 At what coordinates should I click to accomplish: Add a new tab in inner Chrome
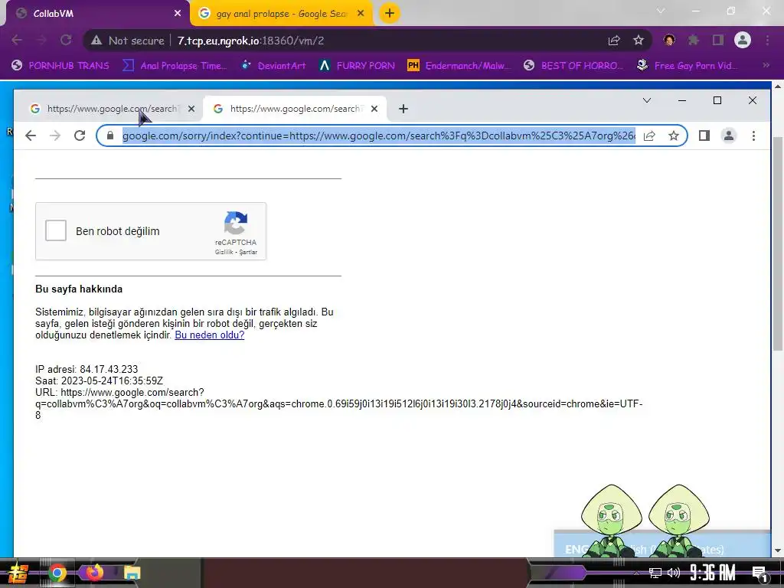pos(403,109)
